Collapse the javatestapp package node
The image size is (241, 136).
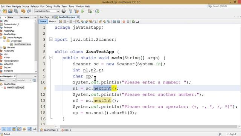pyautogui.click(x=5, y=41)
